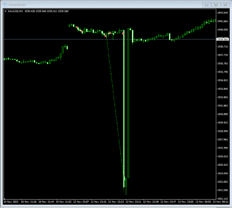The width and height of the screenshot is (232, 208).
Task: Click the 1922.090 price scale label
Action: (222, 190)
